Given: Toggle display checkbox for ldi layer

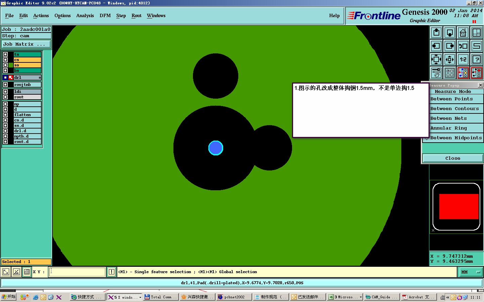Looking at the screenshot, I should coord(5,92).
